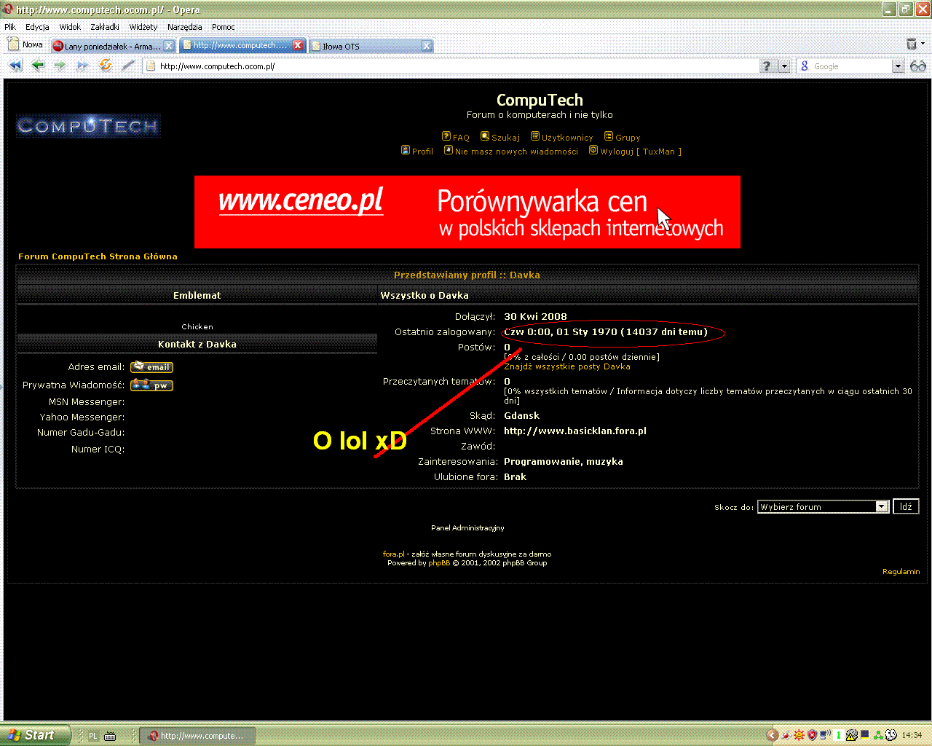This screenshot has height=746, width=932.
Task: Open the closed tabs trash can icon
Action: [912, 44]
